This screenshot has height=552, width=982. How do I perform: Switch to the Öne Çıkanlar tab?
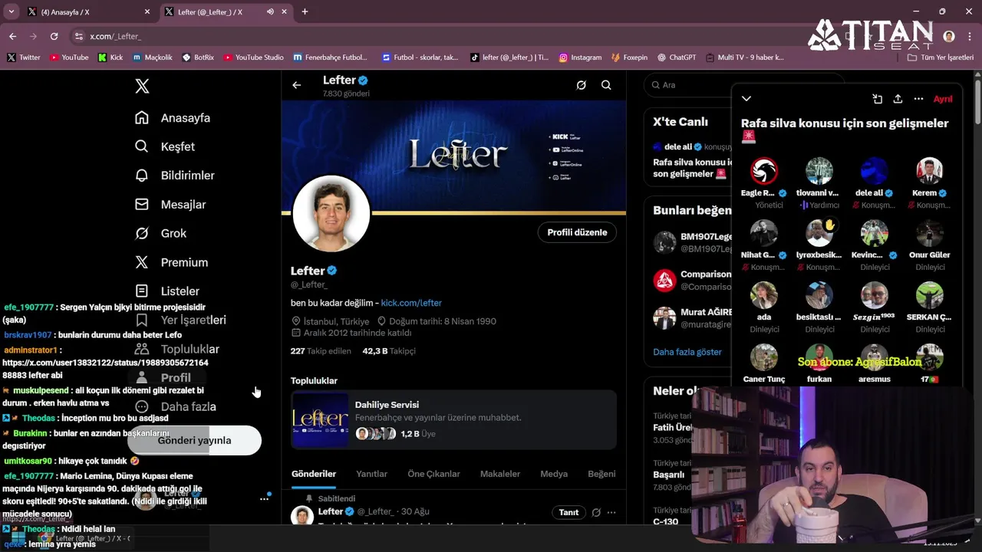[433, 474]
